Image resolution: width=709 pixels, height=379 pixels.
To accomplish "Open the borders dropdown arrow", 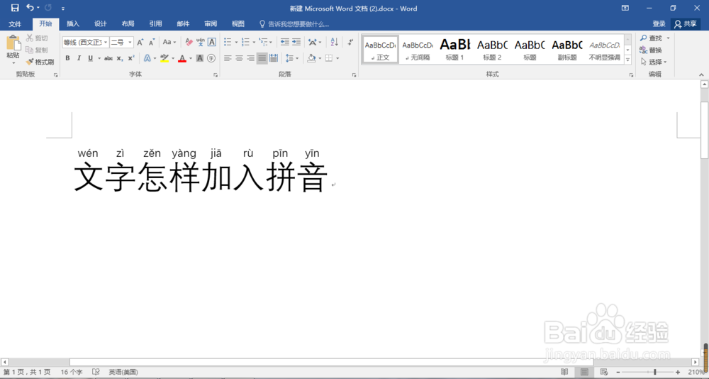I will [x=337, y=58].
